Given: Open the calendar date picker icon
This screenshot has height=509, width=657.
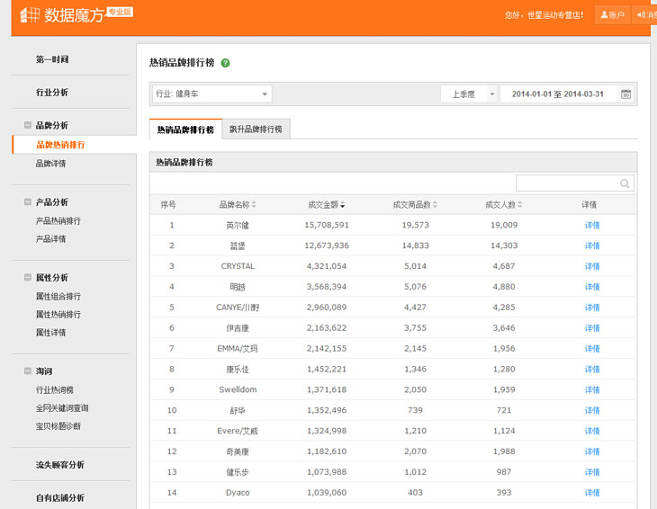Looking at the screenshot, I should (625, 94).
